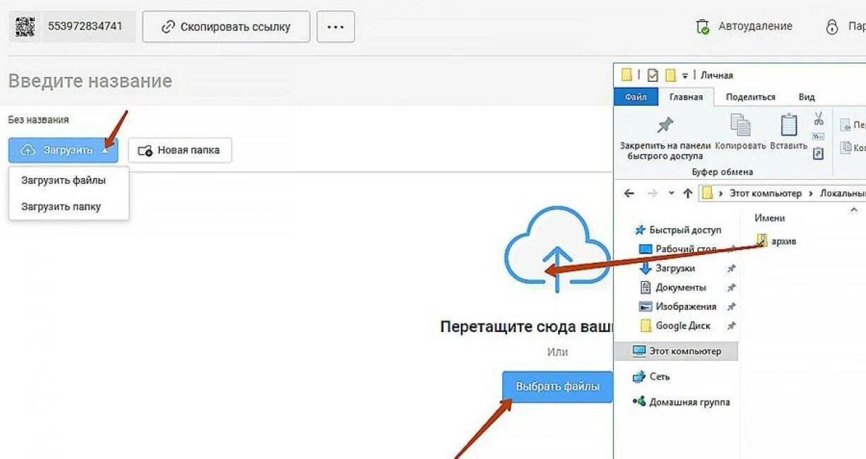Image resolution: width=866 pixels, height=459 pixels.
Task: Click the padlock password icon
Action: pyautogui.click(x=832, y=27)
